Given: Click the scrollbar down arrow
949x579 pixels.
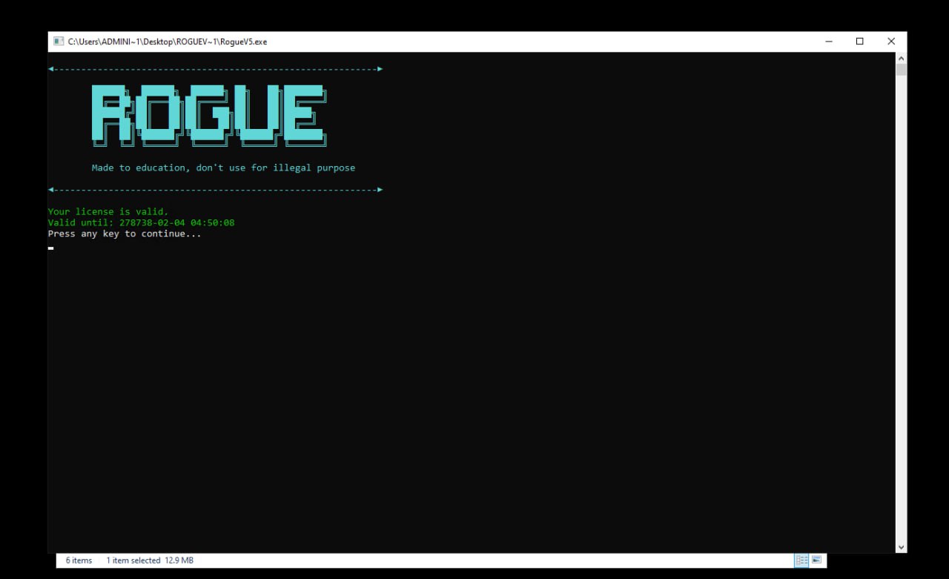Looking at the screenshot, I should coord(901,547).
